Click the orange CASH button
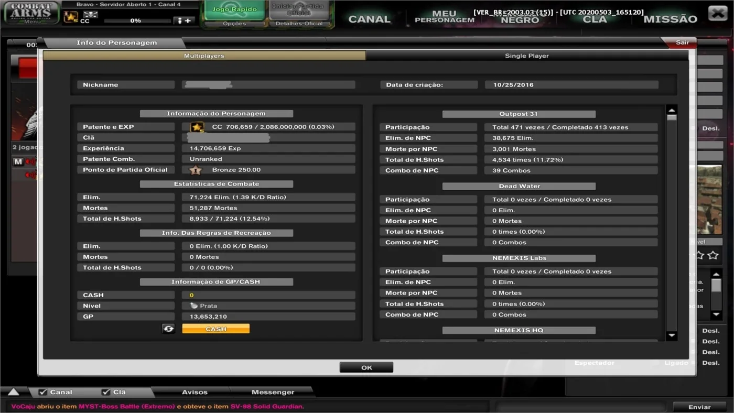The height and width of the screenshot is (413, 734). 215,329
